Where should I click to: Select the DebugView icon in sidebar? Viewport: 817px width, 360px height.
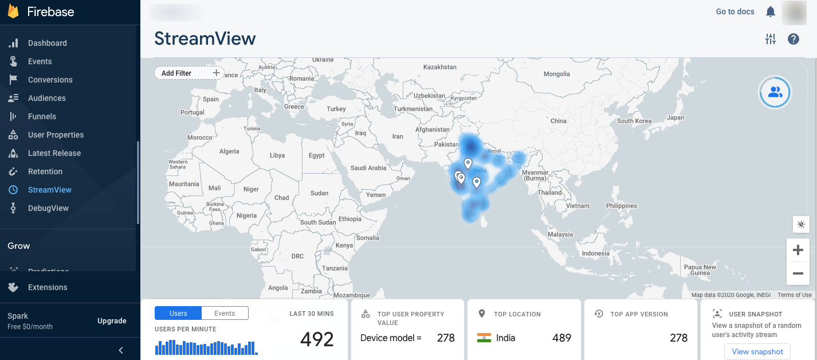13,208
